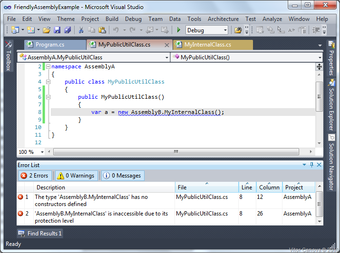Click the Redo arrow icon
The width and height of the screenshot is (340, 253).
tap(133, 30)
